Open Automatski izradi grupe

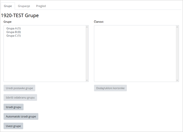pyautogui.click(x=21, y=117)
